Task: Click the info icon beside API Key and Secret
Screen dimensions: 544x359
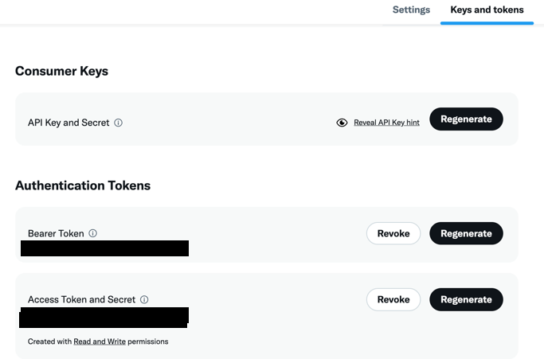Action: tap(119, 123)
